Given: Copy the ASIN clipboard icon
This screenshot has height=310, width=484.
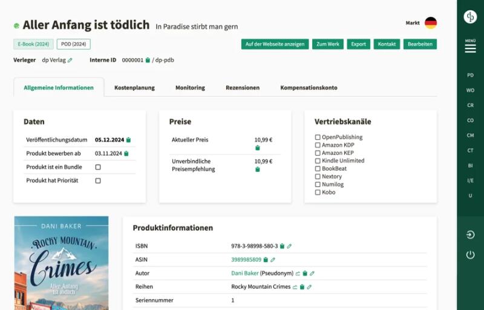Looking at the screenshot, I should point(266,260).
